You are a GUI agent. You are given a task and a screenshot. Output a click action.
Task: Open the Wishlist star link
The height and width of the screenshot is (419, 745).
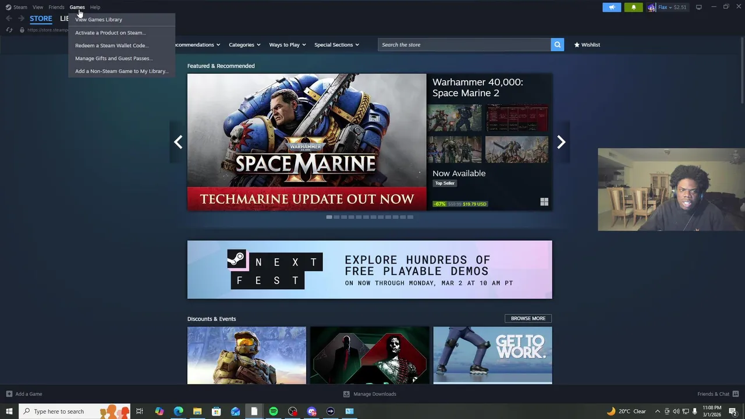(x=587, y=45)
